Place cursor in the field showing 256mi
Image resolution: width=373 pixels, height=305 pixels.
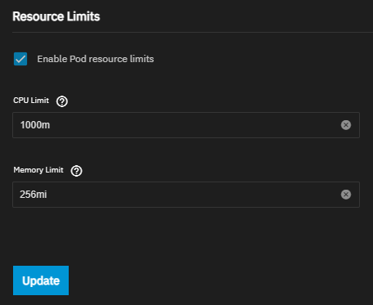click(x=186, y=195)
